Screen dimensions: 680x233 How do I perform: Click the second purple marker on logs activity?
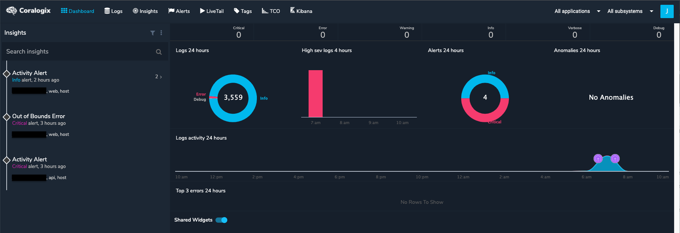(x=615, y=159)
